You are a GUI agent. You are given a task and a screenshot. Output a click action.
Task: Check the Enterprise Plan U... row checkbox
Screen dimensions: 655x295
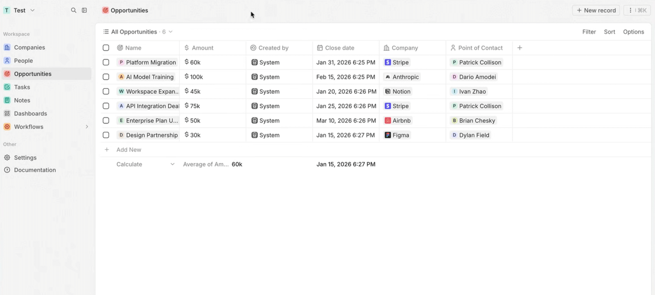click(x=106, y=121)
